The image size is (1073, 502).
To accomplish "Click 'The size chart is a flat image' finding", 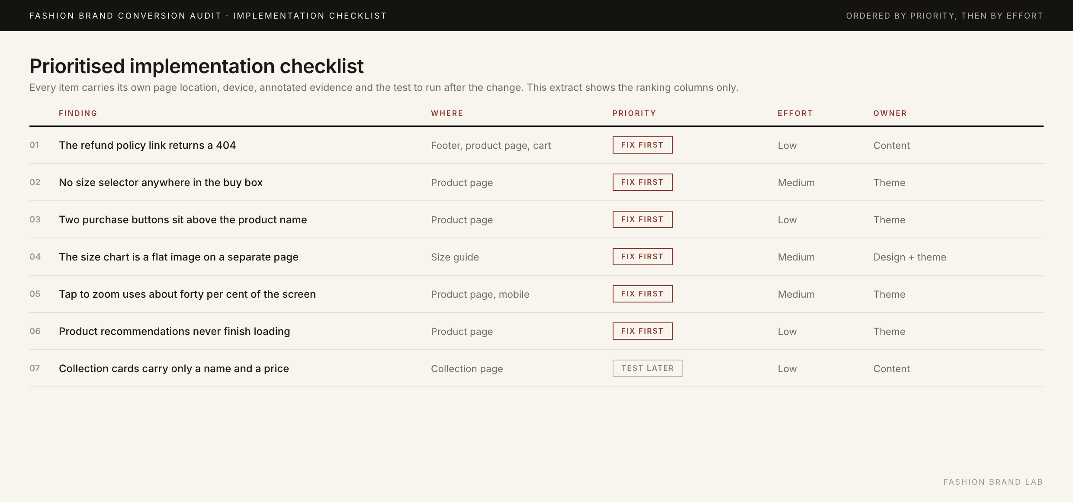I will 179,257.
